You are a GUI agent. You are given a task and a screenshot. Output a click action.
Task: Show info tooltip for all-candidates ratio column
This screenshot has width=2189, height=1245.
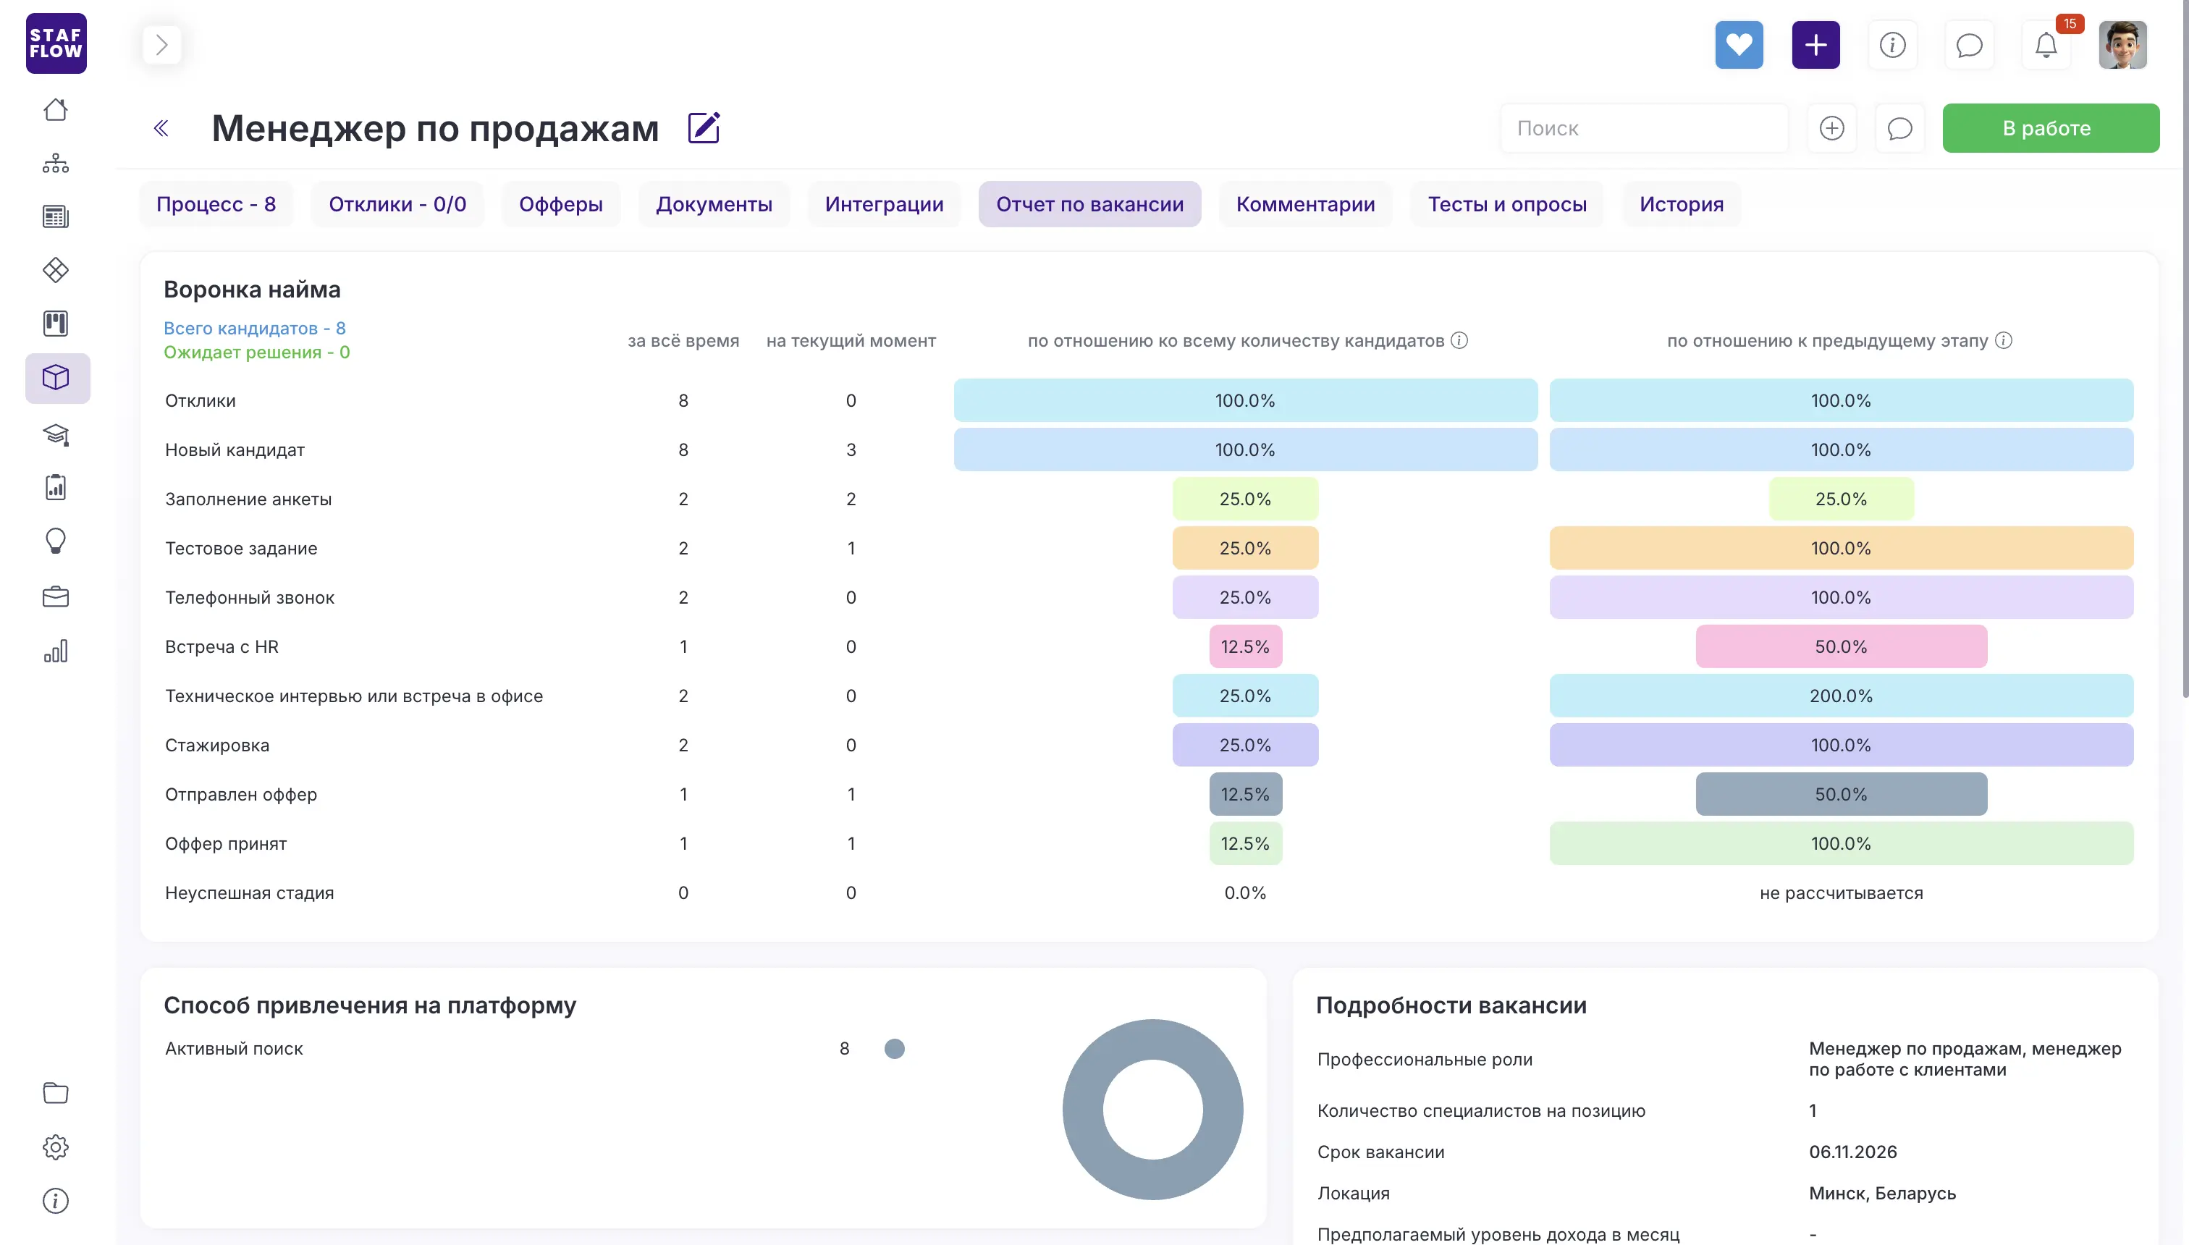[1459, 340]
